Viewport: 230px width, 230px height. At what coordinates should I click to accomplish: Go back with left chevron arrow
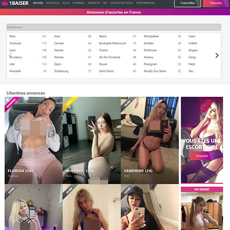10,55
